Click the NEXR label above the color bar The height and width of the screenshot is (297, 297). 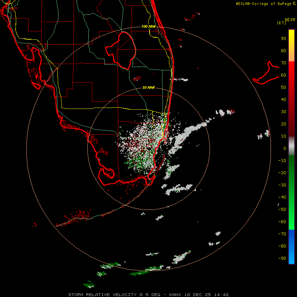[x=290, y=20]
